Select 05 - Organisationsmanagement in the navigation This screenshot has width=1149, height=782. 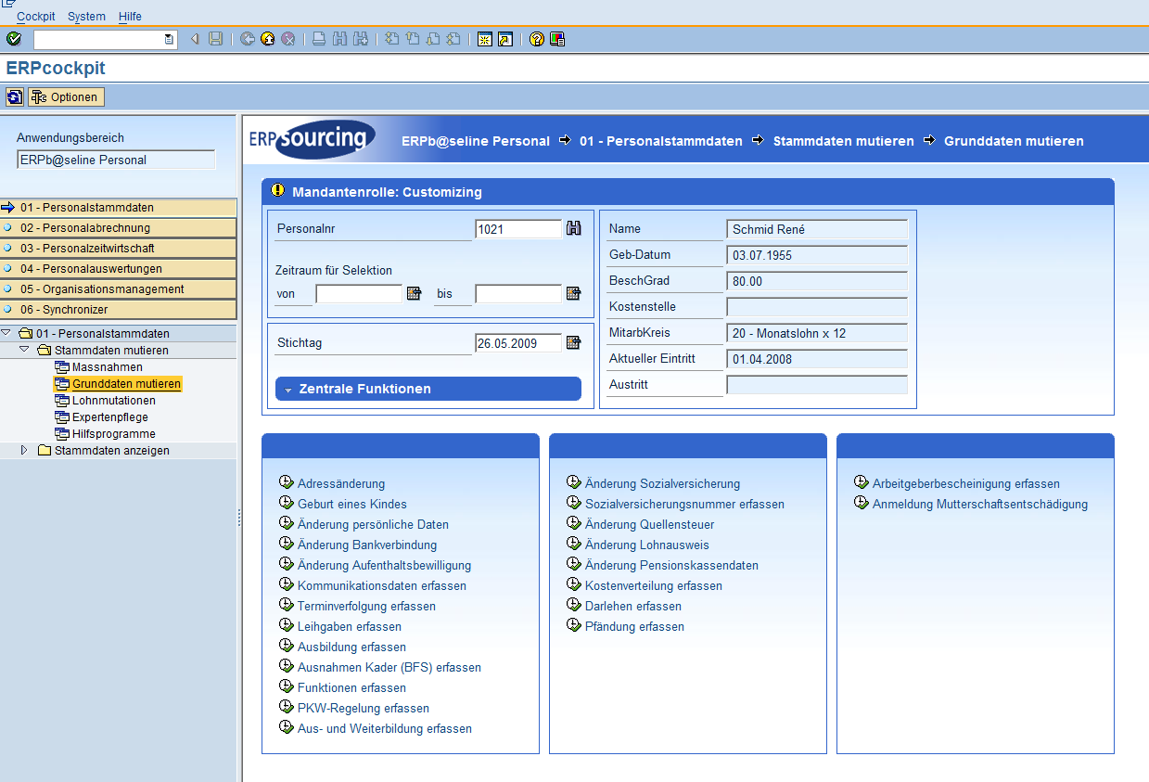[119, 289]
